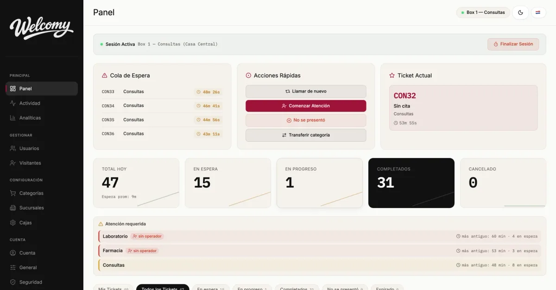Open the General sliders icon
Image resolution: width=556 pixels, height=290 pixels.
pyautogui.click(x=13, y=267)
